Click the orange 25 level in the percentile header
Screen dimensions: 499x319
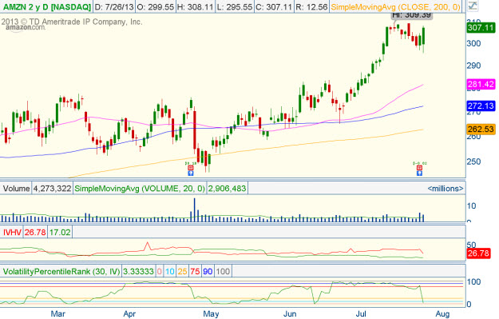[182, 272]
